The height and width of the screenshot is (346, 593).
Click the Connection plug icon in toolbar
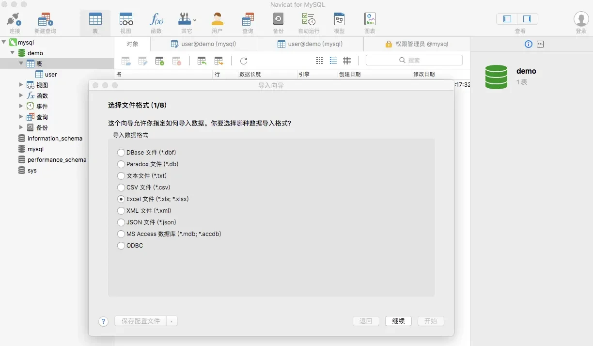14,19
